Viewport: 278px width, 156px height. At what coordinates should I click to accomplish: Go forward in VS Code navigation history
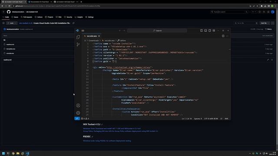[124, 31]
